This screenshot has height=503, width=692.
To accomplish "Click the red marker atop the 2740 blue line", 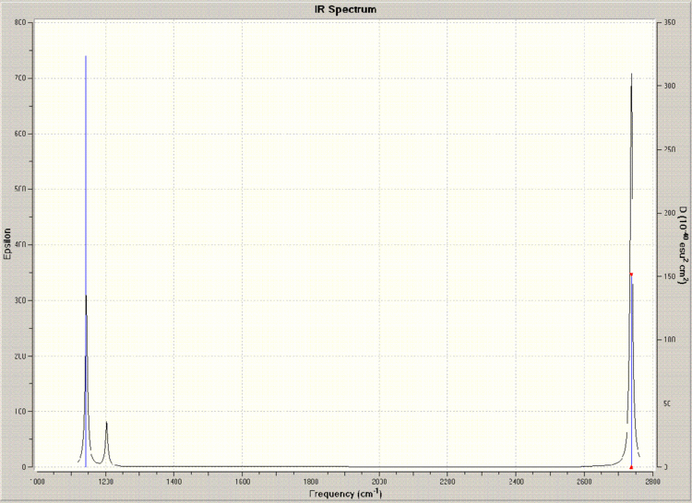I will tap(631, 275).
